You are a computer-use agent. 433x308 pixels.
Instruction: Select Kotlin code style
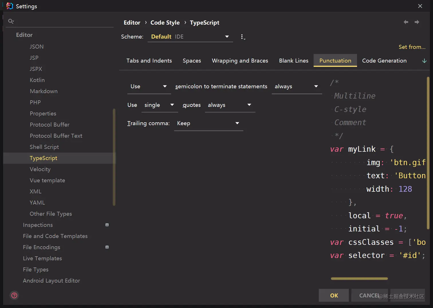coord(37,80)
